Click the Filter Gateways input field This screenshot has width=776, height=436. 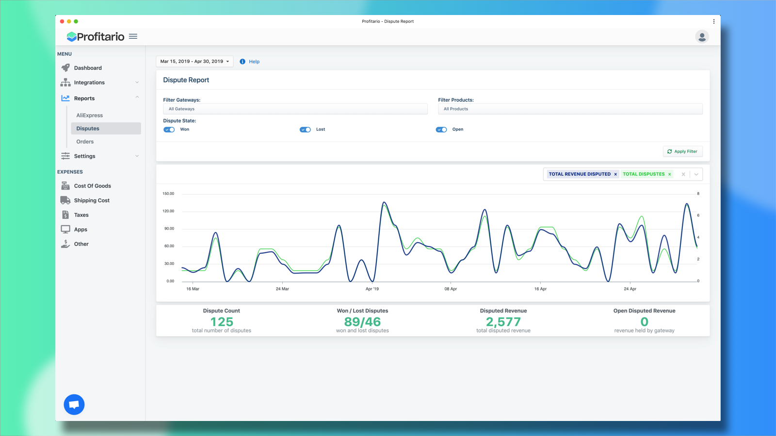point(295,109)
